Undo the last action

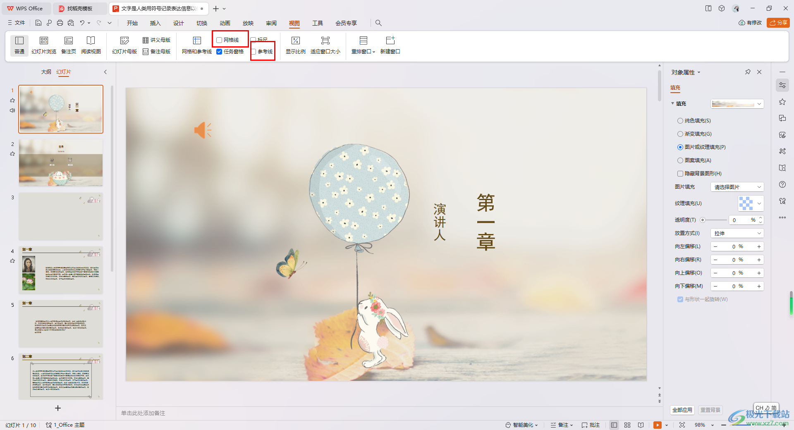coord(82,23)
